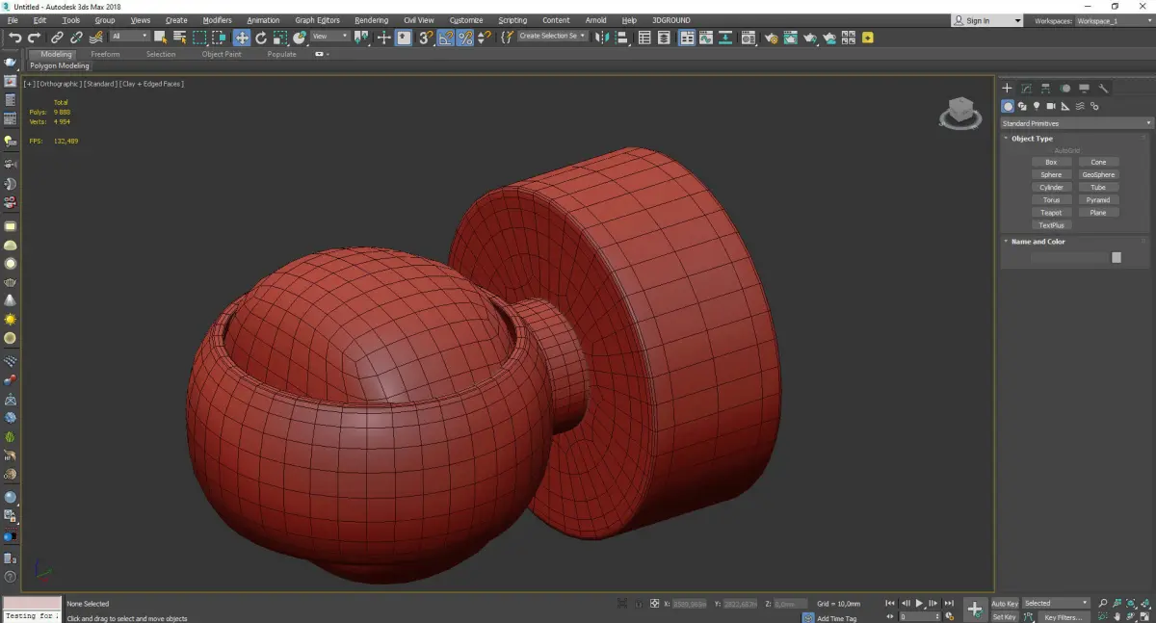Play the animation
The height and width of the screenshot is (623, 1156).
[920, 604]
